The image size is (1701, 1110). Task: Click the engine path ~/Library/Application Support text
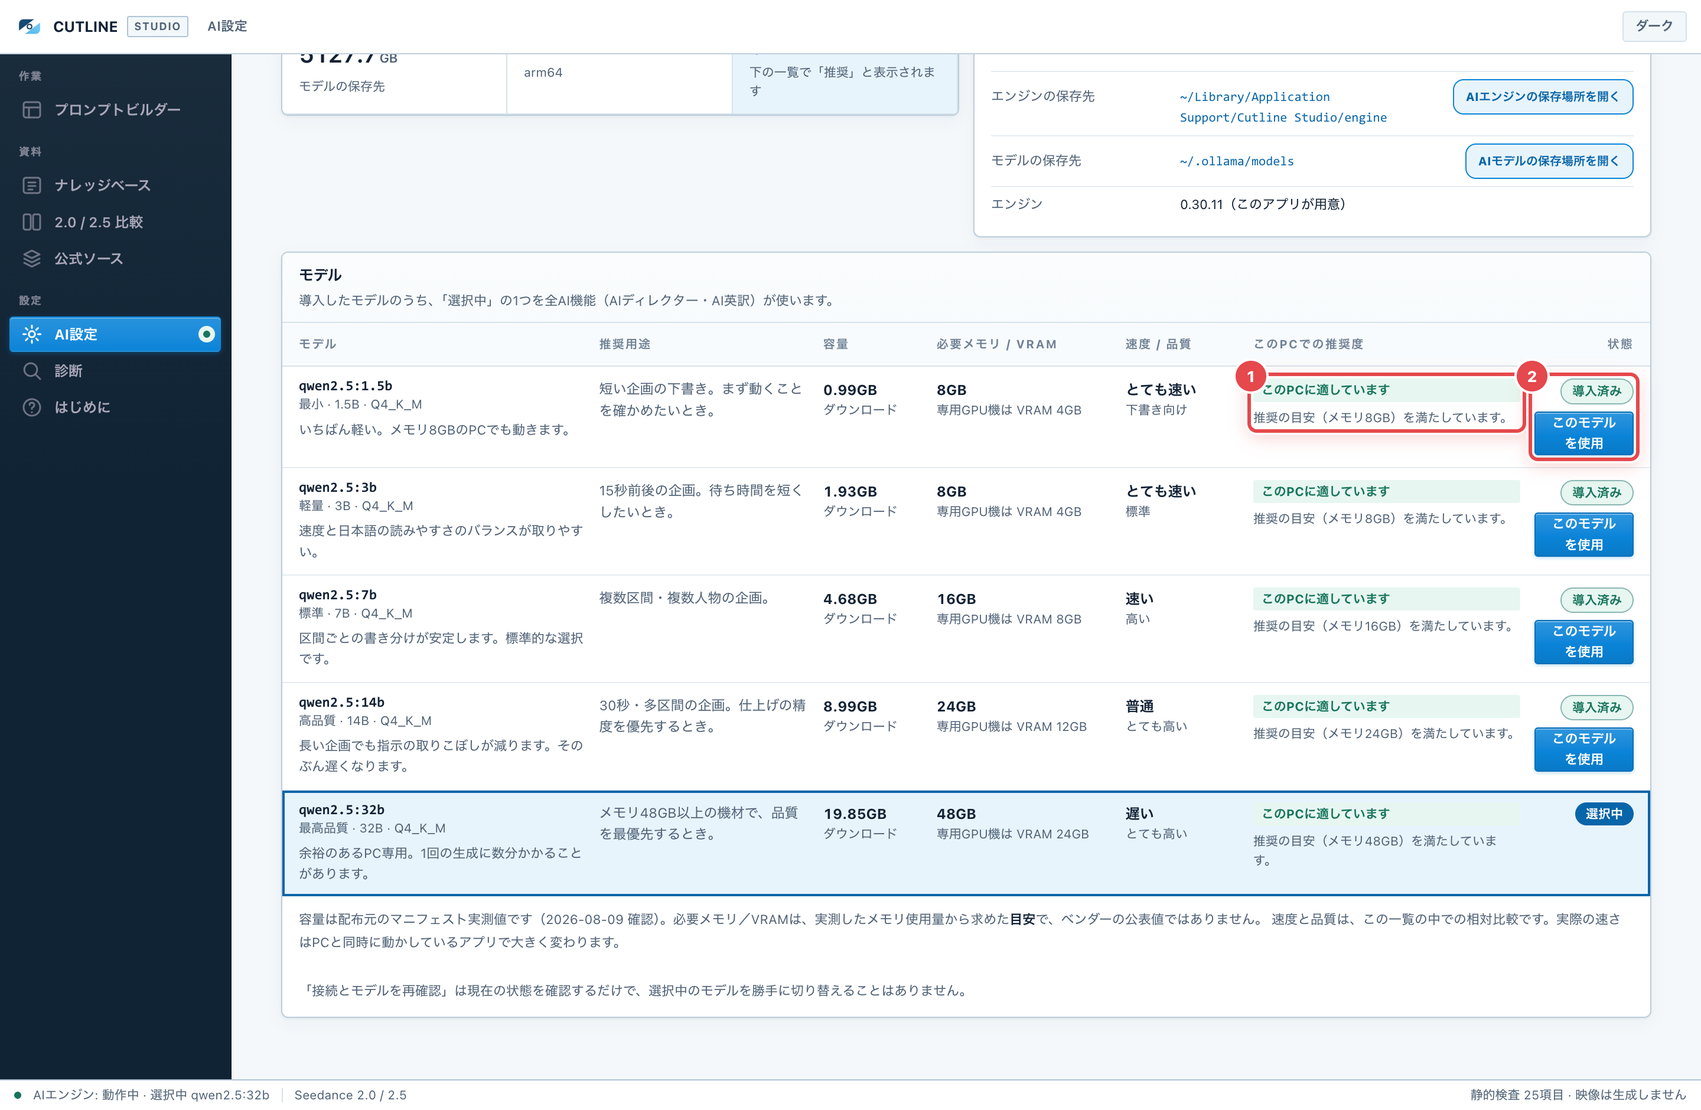(1283, 106)
